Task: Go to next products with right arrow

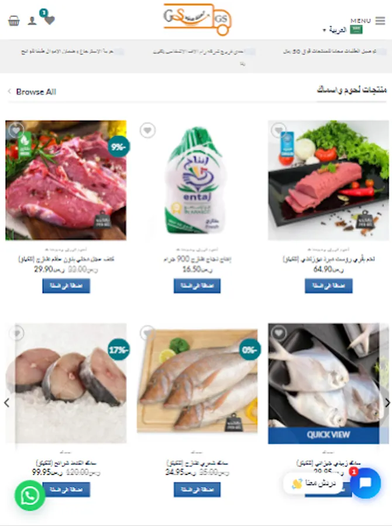Action: click(387, 403)
